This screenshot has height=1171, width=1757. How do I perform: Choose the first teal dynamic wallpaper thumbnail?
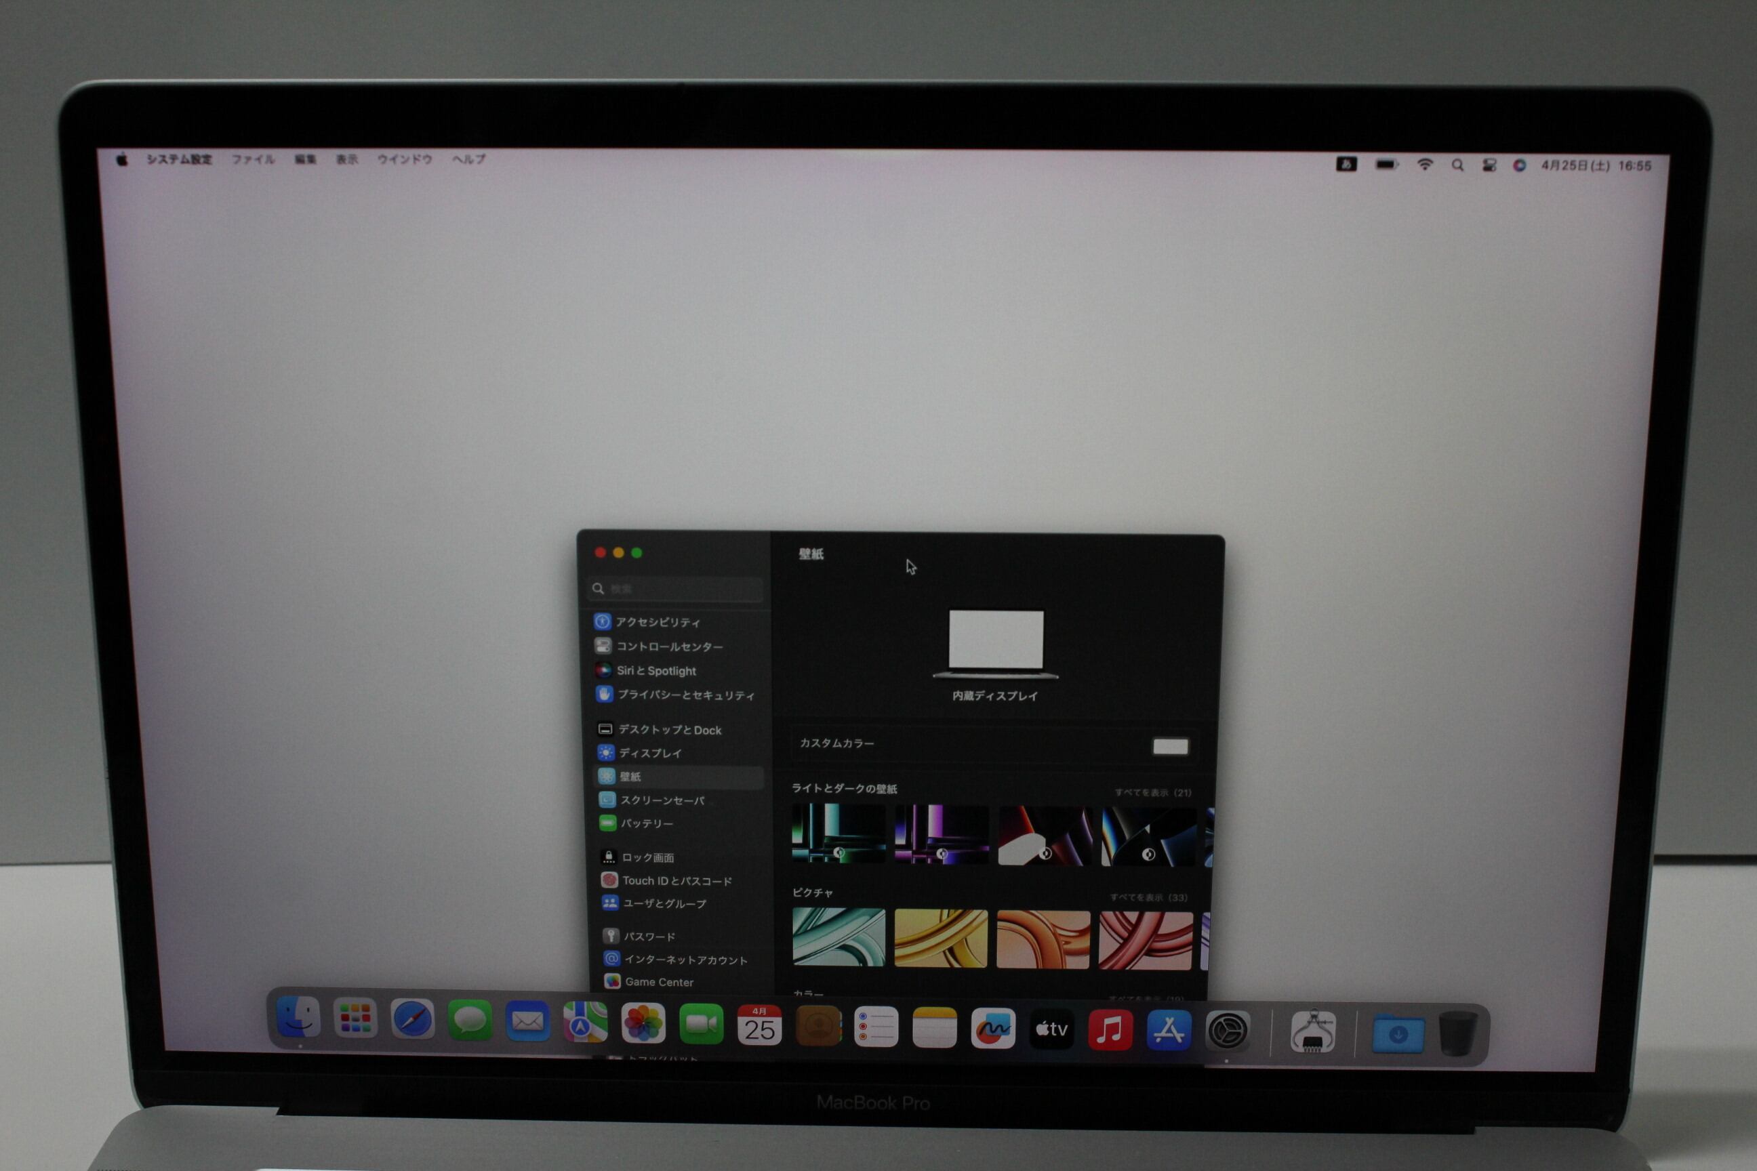pos(838,834)
